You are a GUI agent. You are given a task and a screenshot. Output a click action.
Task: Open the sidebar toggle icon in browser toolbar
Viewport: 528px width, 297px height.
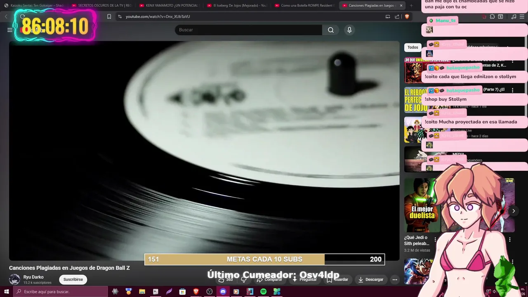(x=500, y=16)
